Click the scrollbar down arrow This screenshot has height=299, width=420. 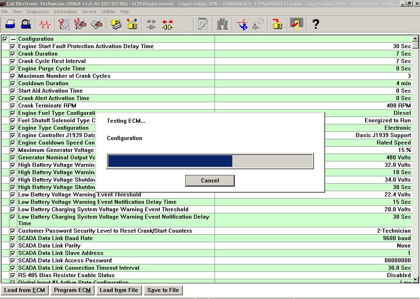point(415,280)
